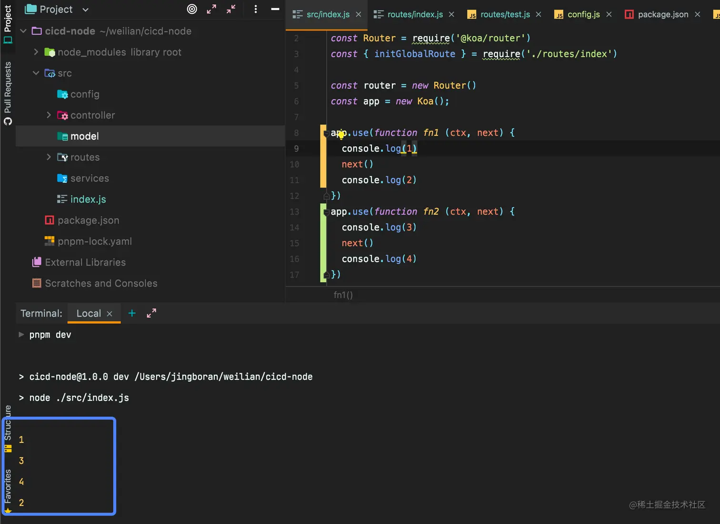The image size is (720, 524).
Task: Expand the routes folder
Action: point(49,157)
